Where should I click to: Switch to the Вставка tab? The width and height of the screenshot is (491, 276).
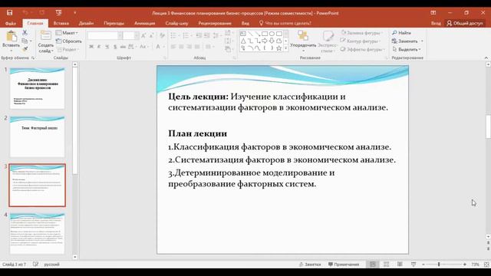[x=61, y=23]
